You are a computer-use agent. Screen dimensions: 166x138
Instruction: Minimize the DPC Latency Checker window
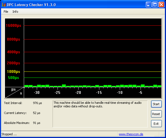click(148, 5)
